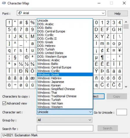
Task: Choose the dollar sign character cell
Action: point(27,23)
